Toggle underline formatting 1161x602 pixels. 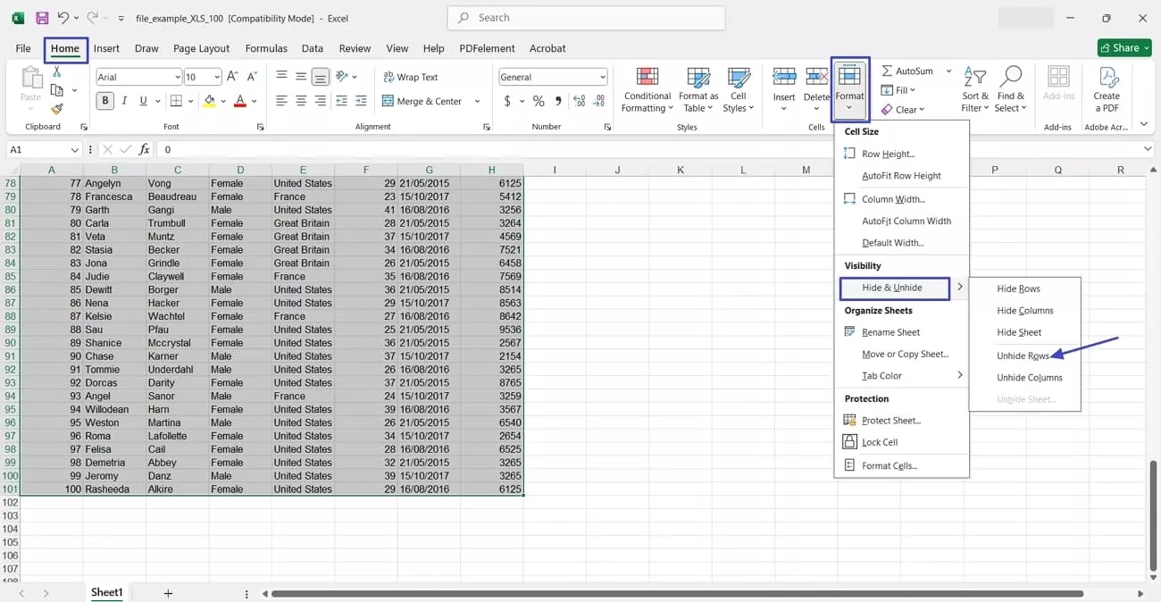[144, 101]
